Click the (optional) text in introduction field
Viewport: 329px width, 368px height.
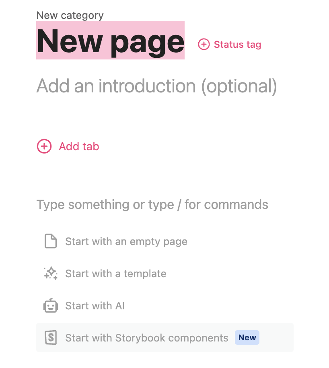click(x=239, y=86)
